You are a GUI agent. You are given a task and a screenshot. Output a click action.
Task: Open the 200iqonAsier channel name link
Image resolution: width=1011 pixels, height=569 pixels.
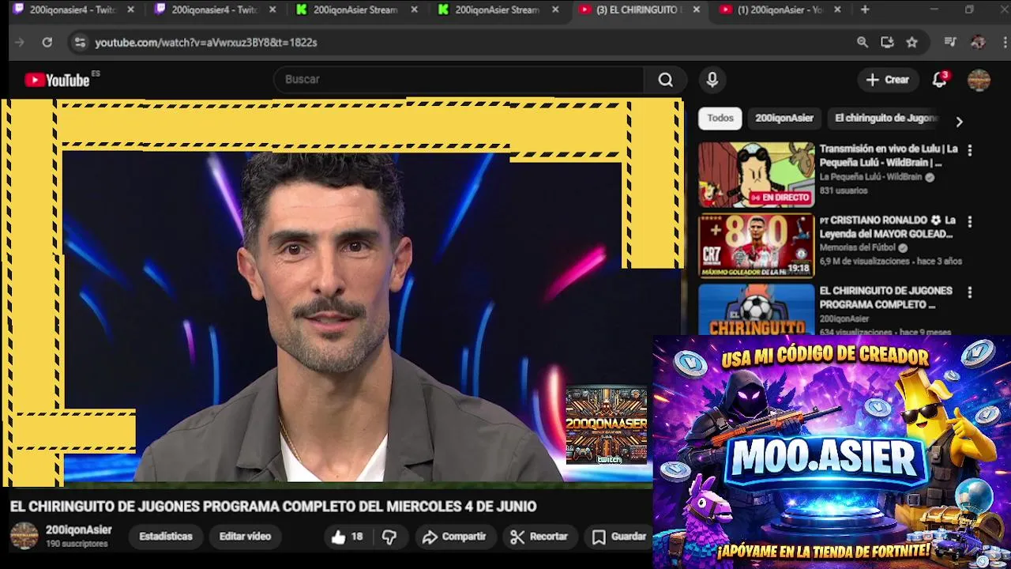(78, 529)
